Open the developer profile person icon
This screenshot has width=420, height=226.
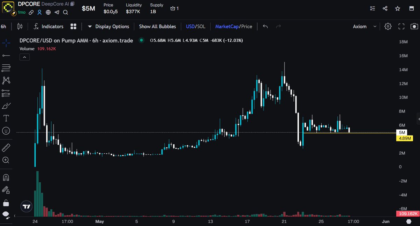tap(40, 12)
